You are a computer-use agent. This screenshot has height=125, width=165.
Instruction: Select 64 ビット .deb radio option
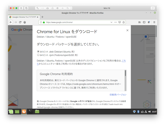38,51
